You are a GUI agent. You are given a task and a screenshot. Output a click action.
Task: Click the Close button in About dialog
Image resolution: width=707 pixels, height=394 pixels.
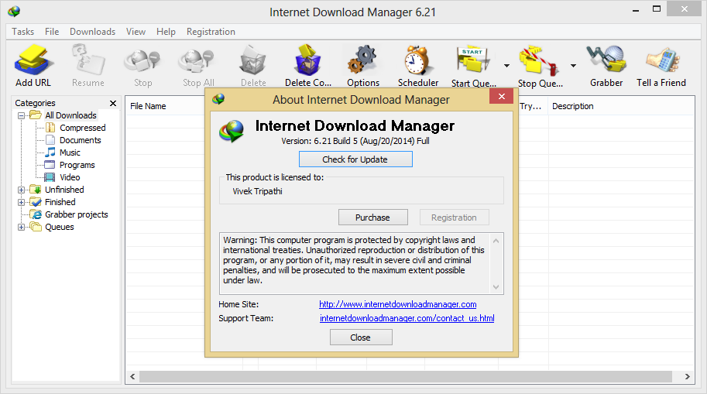pos(361,337)
